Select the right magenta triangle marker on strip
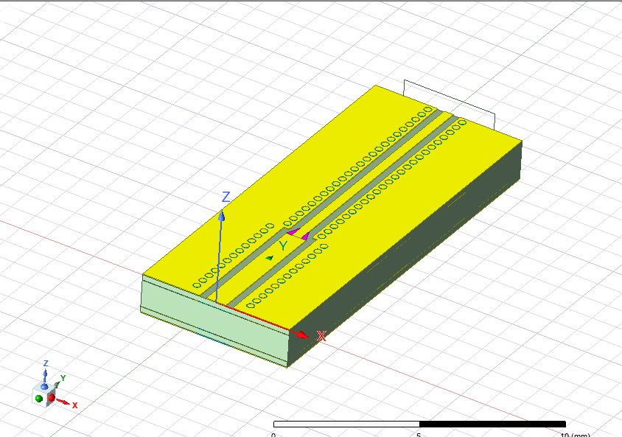This screenshot has height=437, width=622. click(x=305, y=237)
